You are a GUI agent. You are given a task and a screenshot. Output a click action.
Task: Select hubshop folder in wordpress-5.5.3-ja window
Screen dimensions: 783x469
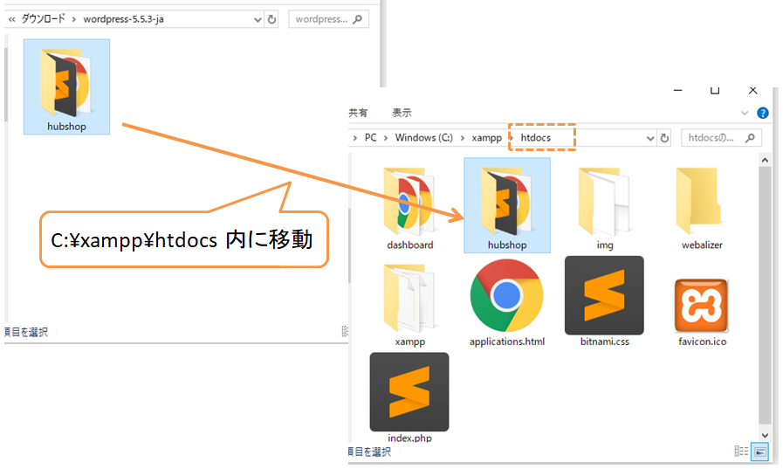click(x=66, y=86)
